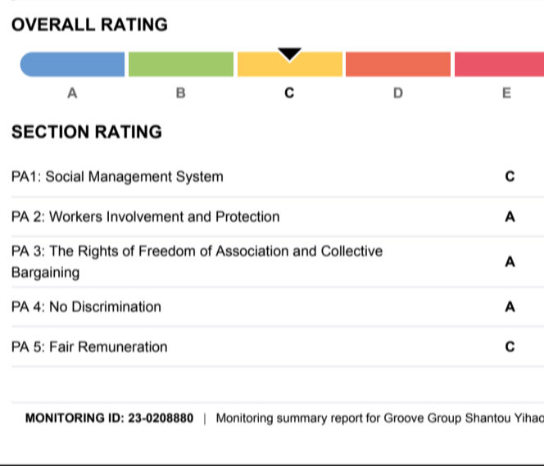Click the letter A below the rating bar
Image resolution: width=544 pixels, height=466 pixels.
pos(72,93)
